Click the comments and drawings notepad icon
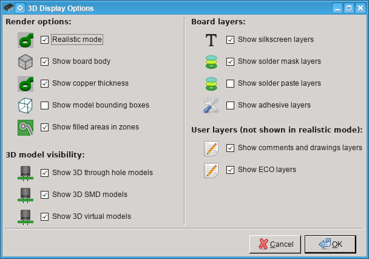This screenshot has height=259, width=369. pyautogui.click(x=211, y=148)
